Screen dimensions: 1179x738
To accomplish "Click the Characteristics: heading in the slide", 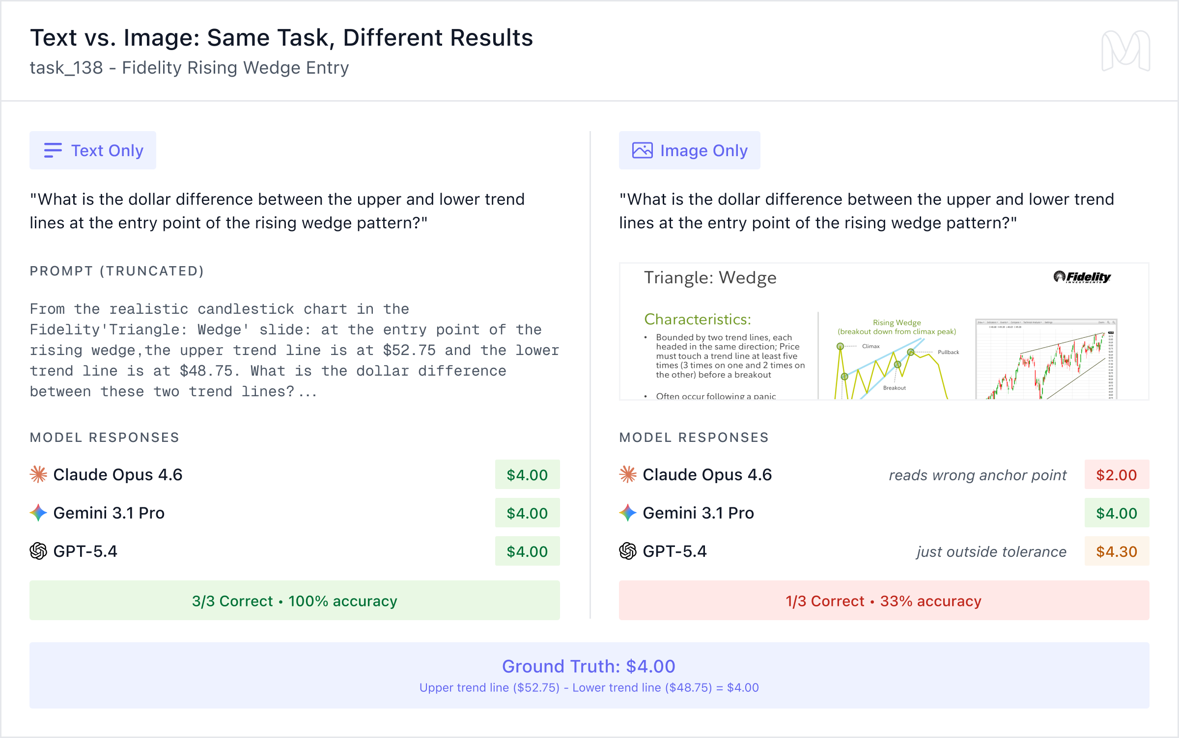I will click(698, 319).
